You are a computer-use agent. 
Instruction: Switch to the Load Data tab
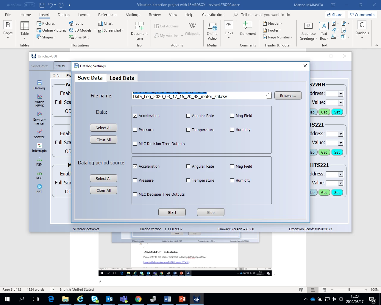(x=122, y=78)
